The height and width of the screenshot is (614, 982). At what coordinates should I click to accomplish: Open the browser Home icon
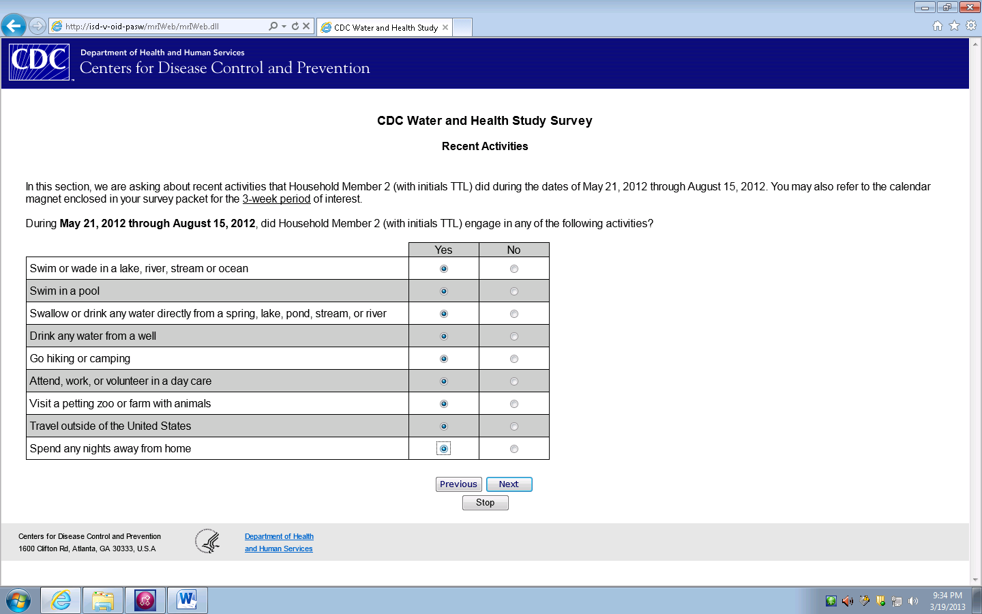(x=938, y=26)
